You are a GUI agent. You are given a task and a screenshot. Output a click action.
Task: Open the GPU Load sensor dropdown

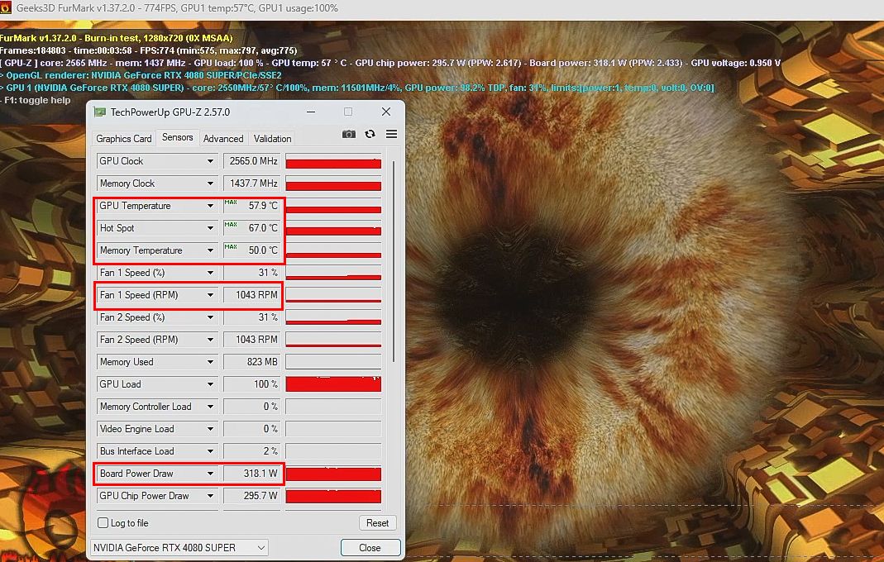[x=210, y=384]
